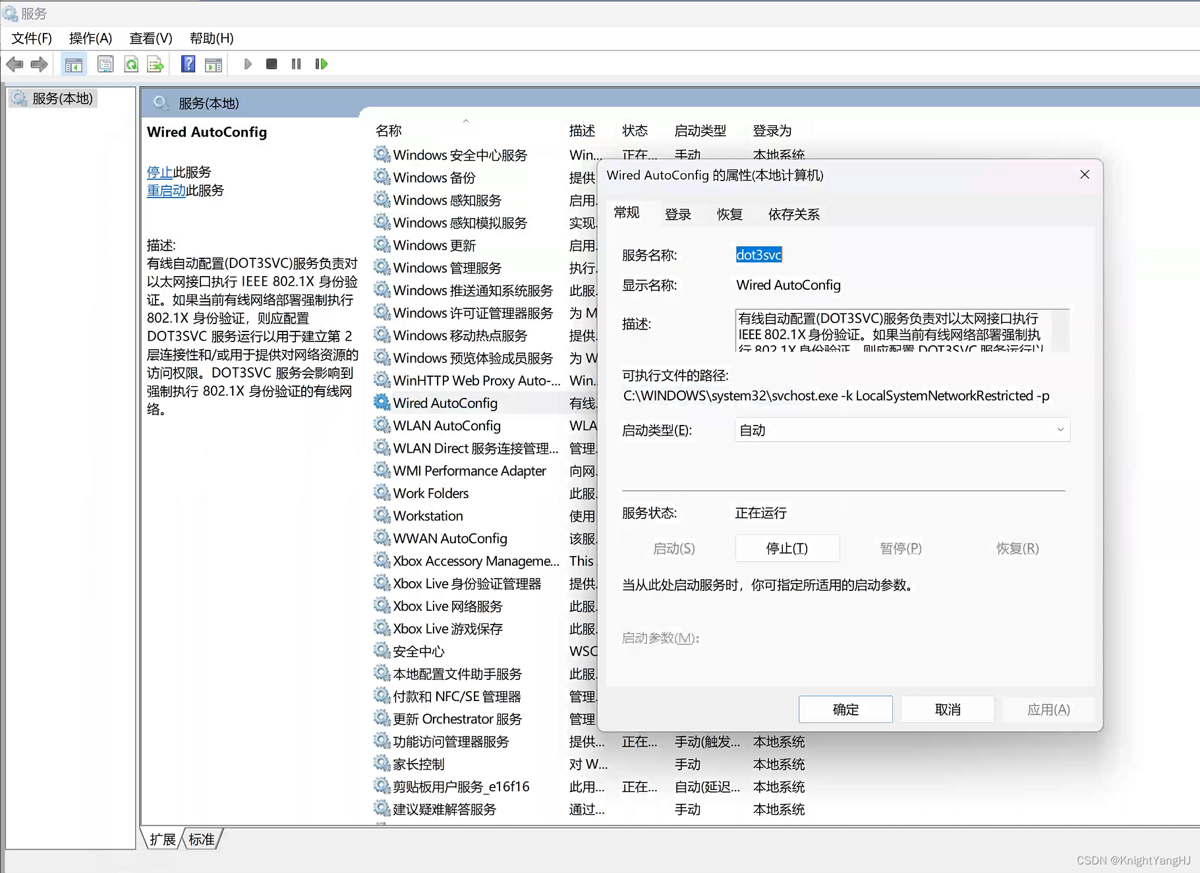Click the 描述 text box in the dialog

pos(902,329)
